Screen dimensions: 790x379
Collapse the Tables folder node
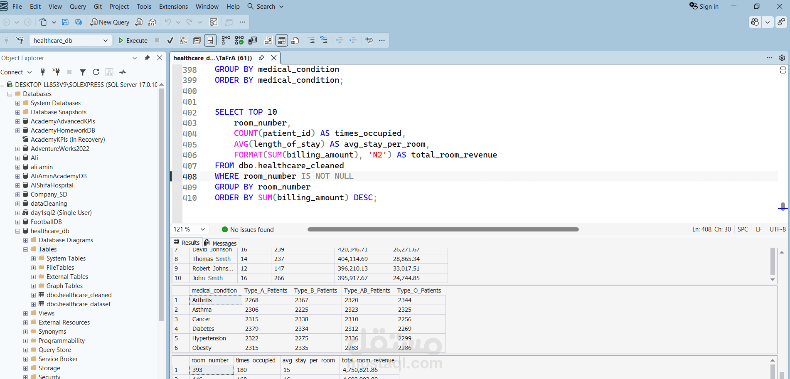(25, 249)
